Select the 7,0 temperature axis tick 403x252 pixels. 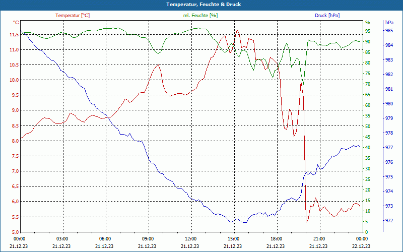pyautogui.click(x=15, y=171)
